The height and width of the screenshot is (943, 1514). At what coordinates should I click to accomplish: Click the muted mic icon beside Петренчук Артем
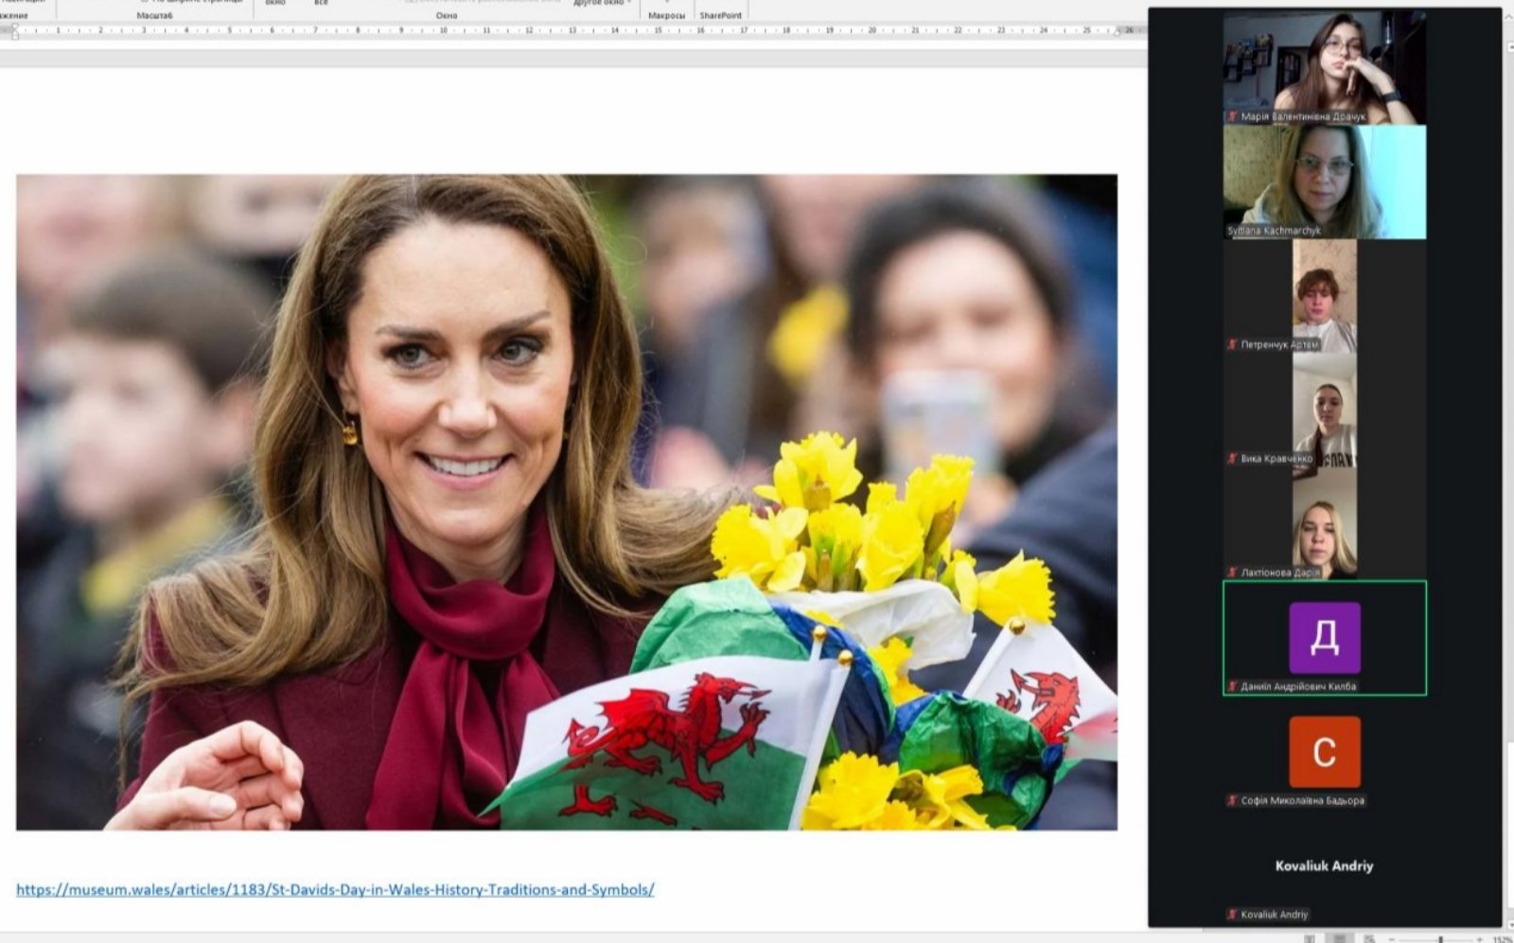[x=1232, y=344]
